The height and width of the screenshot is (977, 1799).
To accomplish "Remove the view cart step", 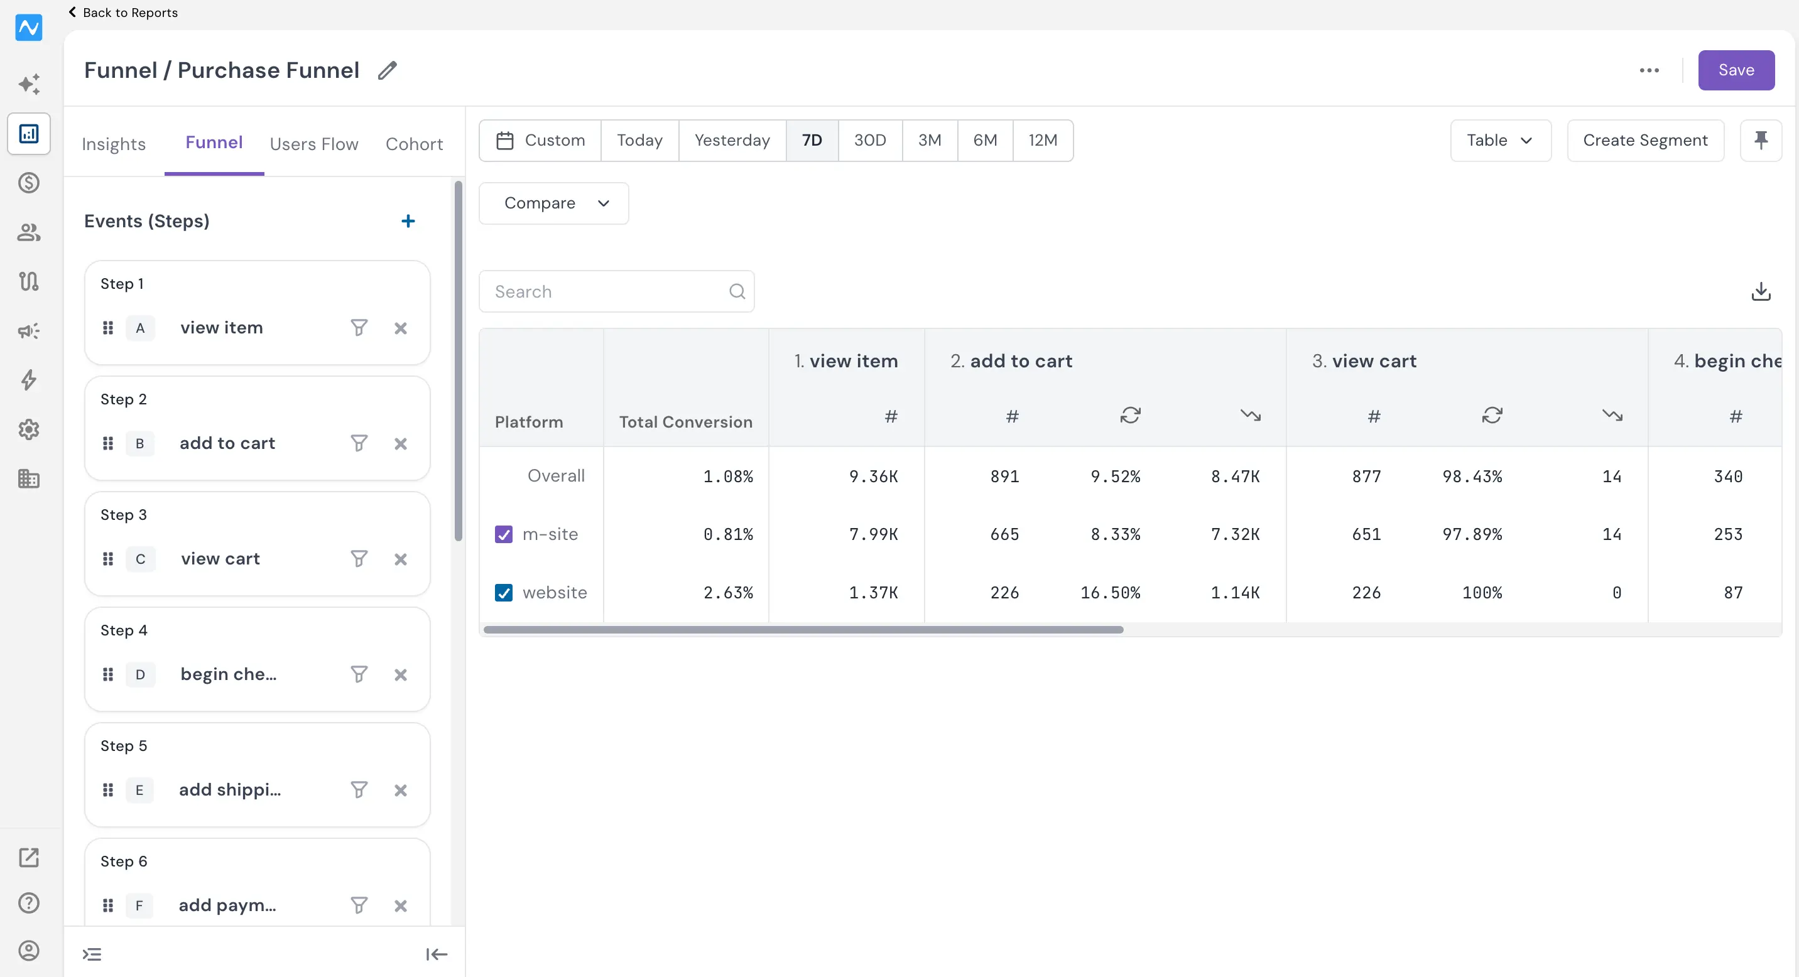I will click(400, 559).
